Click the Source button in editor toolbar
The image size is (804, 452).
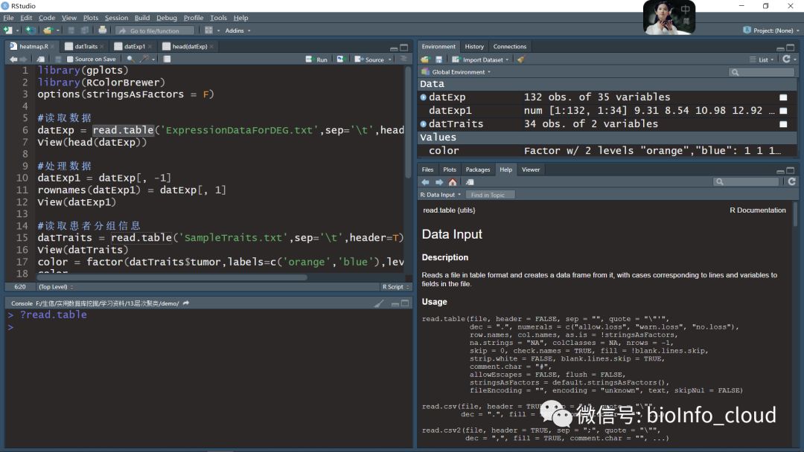(x=369, y=60)
